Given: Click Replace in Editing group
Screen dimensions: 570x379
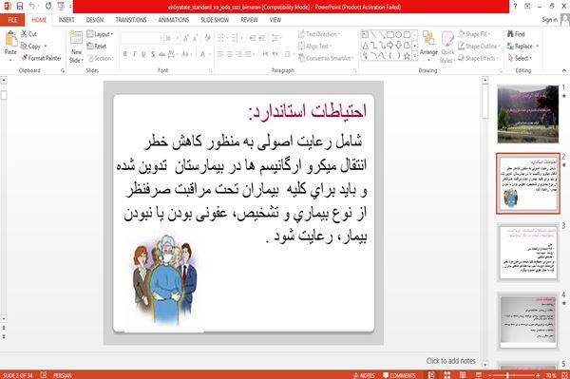Looking at the screenshot, I should click(522, 47).
